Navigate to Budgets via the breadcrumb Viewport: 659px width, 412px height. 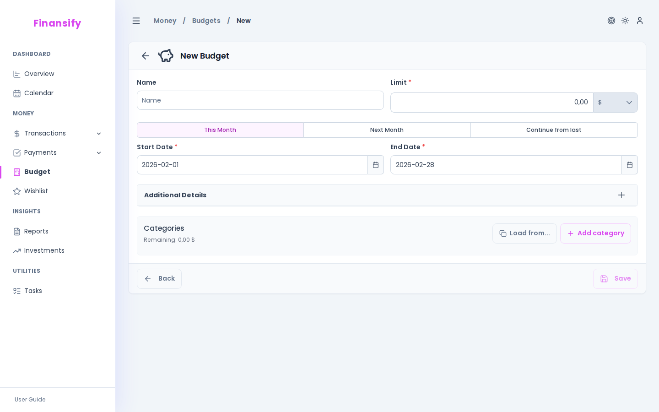(x=206, y=21)
